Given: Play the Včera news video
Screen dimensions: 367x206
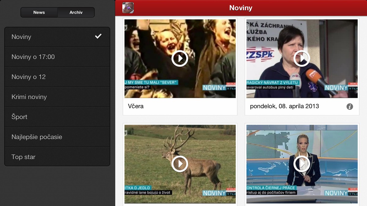Looking at the screenshot, I should pos(180,58).
